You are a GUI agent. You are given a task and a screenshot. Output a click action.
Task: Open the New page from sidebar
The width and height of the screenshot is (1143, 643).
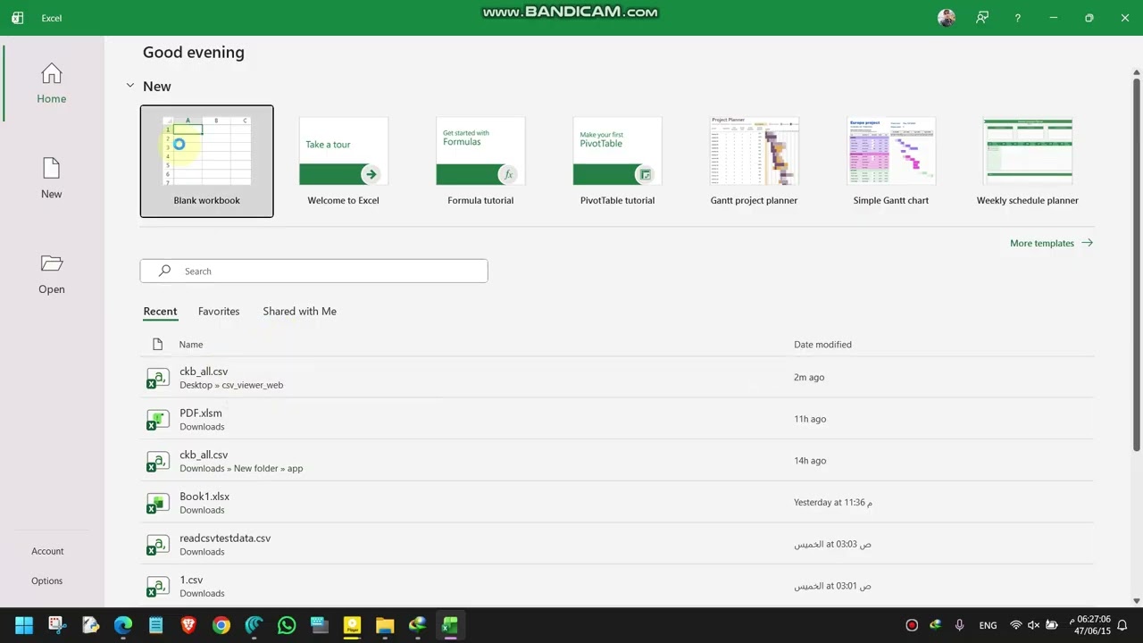point(51,179)
